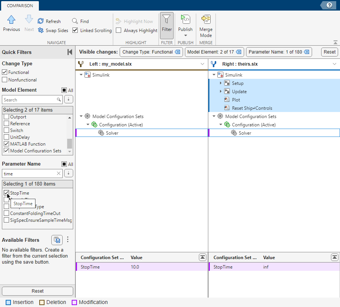
Task: Uncheck StopTime in Parameter Name list
Action: click(x=6, y=193)
